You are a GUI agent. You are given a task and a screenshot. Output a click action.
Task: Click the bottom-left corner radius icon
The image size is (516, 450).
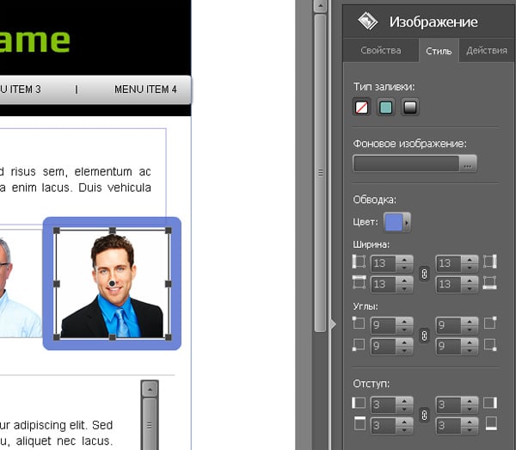pos(359,345)
